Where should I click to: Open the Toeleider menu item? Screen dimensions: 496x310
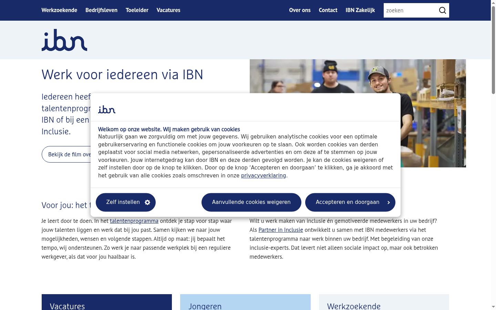137,10
